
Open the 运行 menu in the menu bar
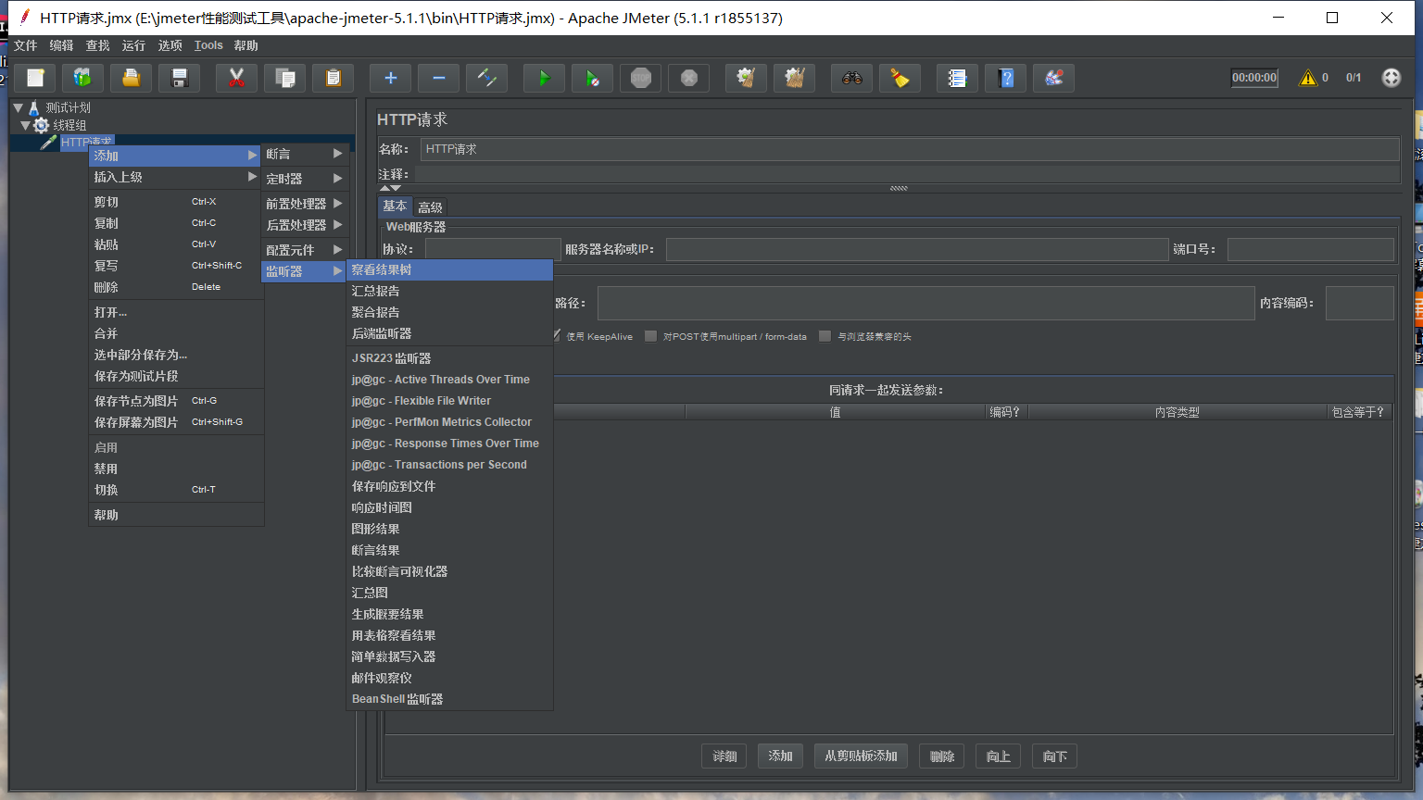pyautogui.click(x=133, y=45)
